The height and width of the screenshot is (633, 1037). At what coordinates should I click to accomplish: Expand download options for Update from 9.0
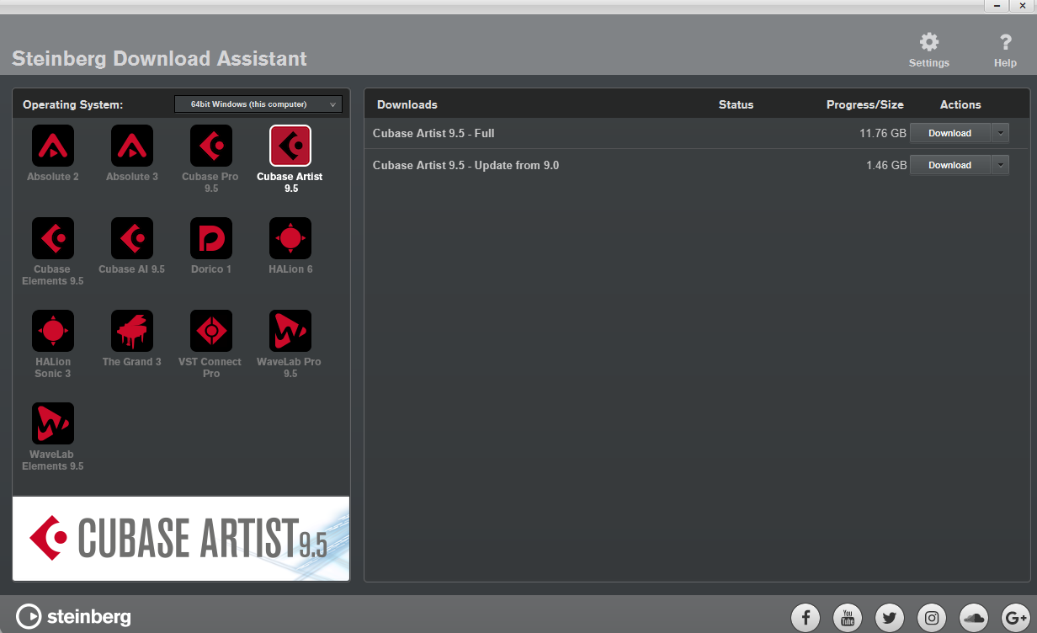point(1000,165)
